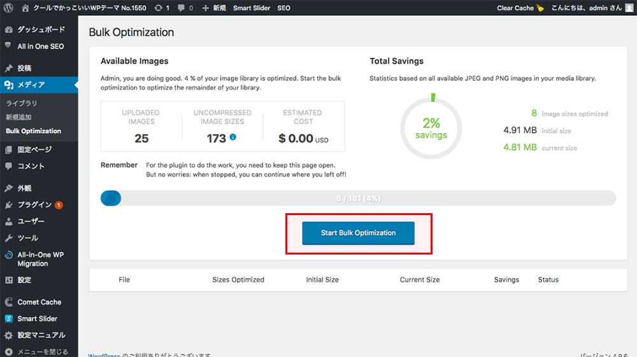Screen dimensions: 637x357
Task: Click the posts pushpin icon
Action: tap(8, 68)
